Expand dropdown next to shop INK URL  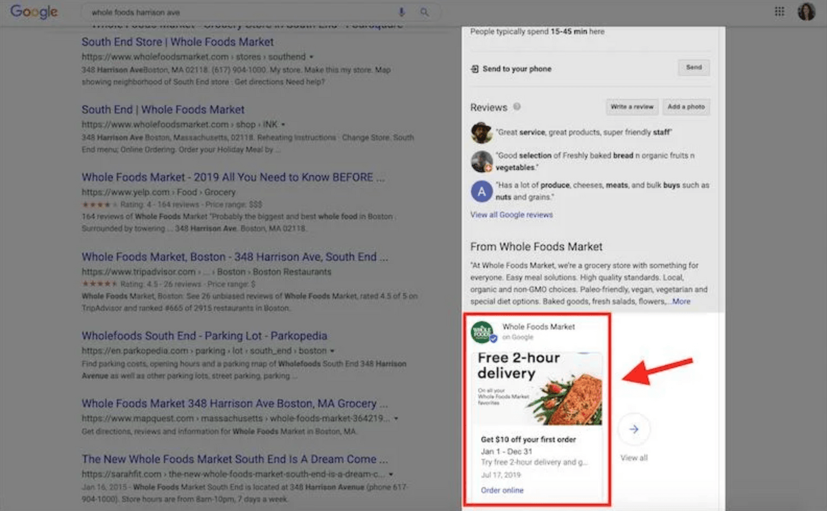pyautogui.click(x=283, y=125)
